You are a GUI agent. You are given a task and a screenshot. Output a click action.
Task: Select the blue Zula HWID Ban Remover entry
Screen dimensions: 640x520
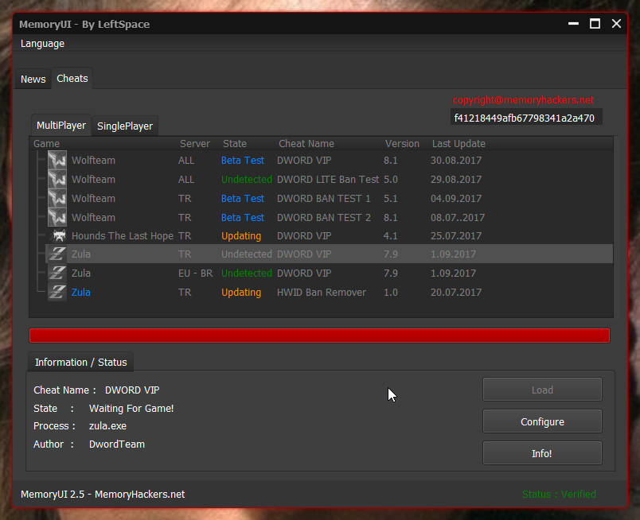81,292
